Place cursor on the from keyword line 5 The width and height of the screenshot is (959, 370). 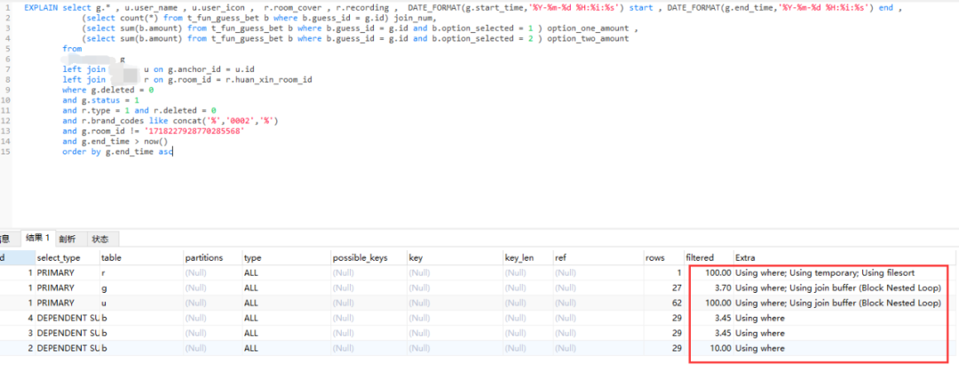pyautogui.click(x=72, y=48)
